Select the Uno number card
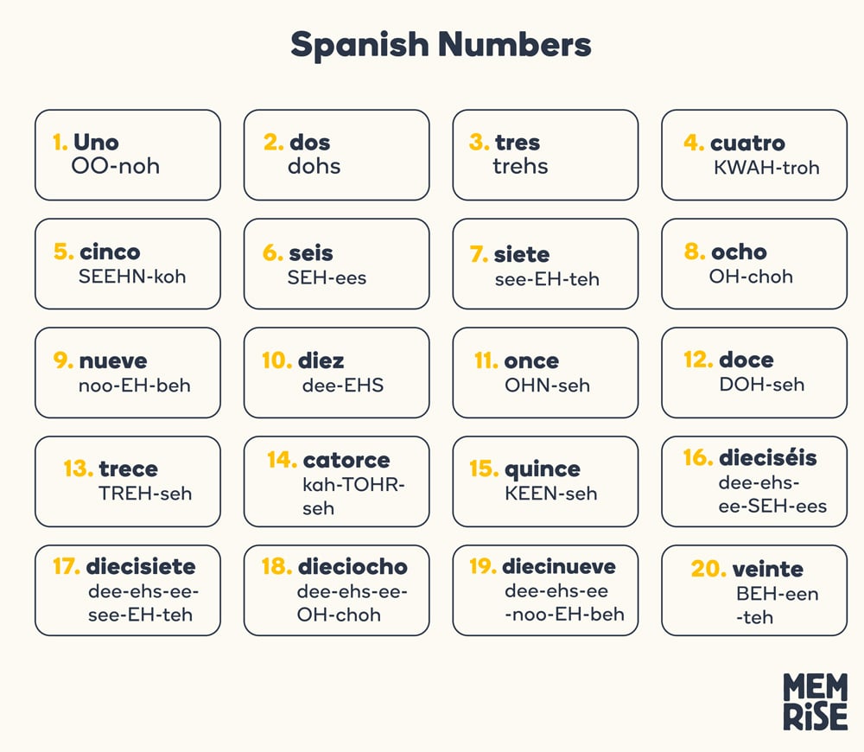Viewport: 864px width, 752px height. [128, 155]
